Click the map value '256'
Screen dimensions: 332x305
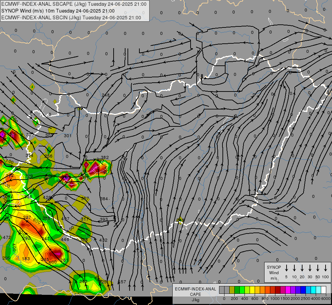click(x=48, y=156)
